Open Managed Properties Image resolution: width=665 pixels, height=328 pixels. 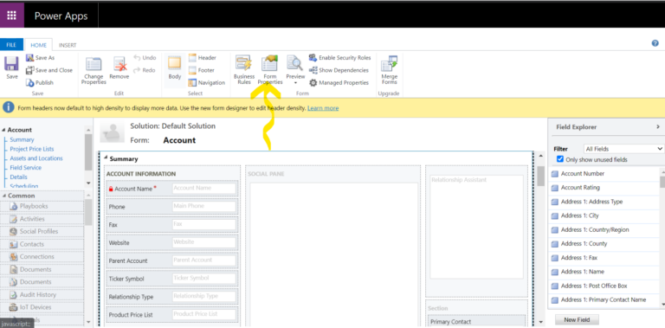[339, 82]
